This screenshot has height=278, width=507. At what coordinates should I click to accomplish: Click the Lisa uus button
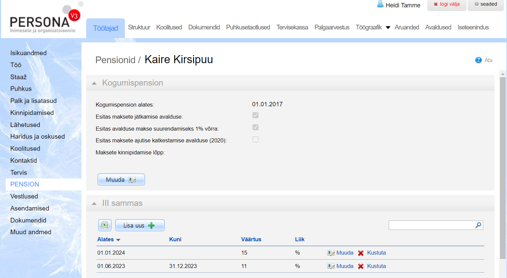tap(140, 225)
